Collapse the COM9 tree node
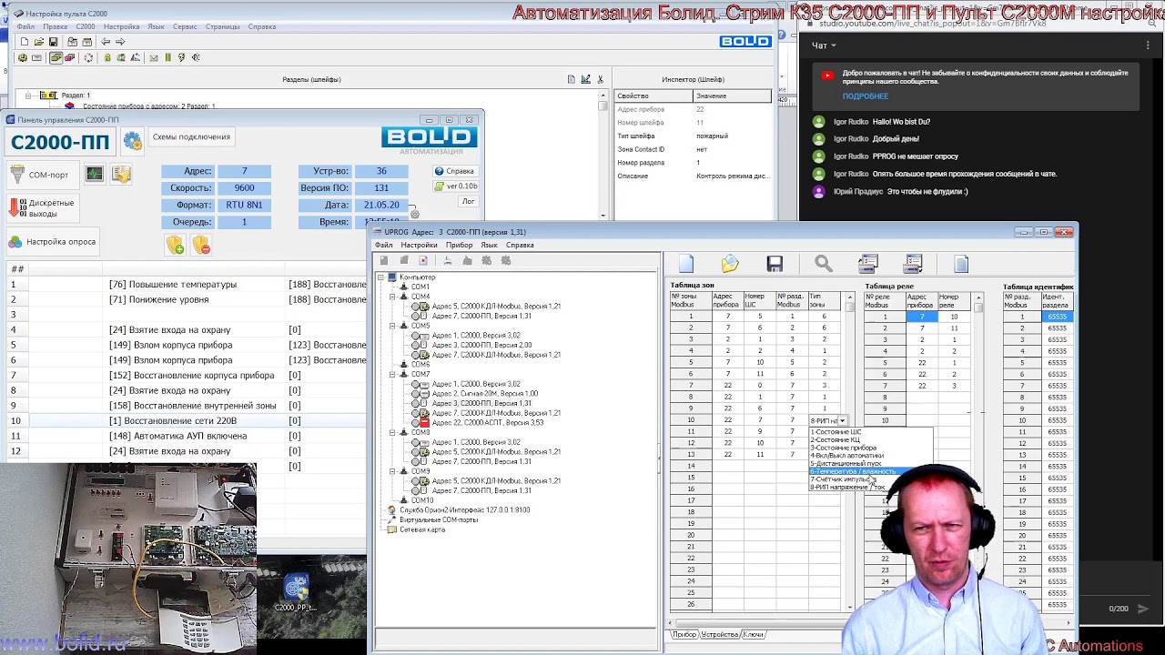The height and width of the screenshot is (655, 1165). click(392, 471)
